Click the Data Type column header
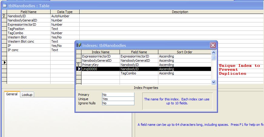264x137 pixels. (65, 12)
